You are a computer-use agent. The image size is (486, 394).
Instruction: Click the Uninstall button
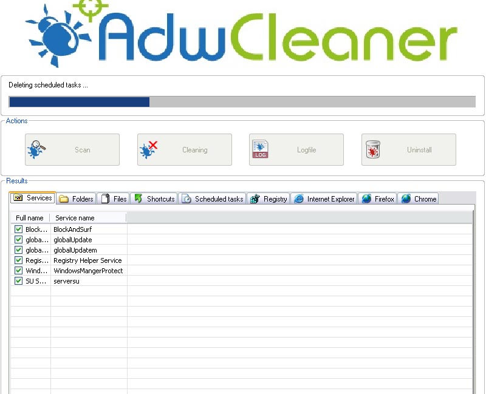[408, 149]
